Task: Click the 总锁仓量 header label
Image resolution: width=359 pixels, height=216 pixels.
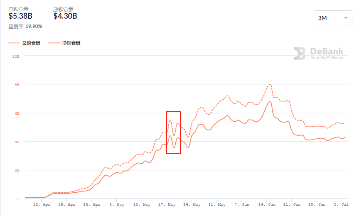Action: [19, 9]
